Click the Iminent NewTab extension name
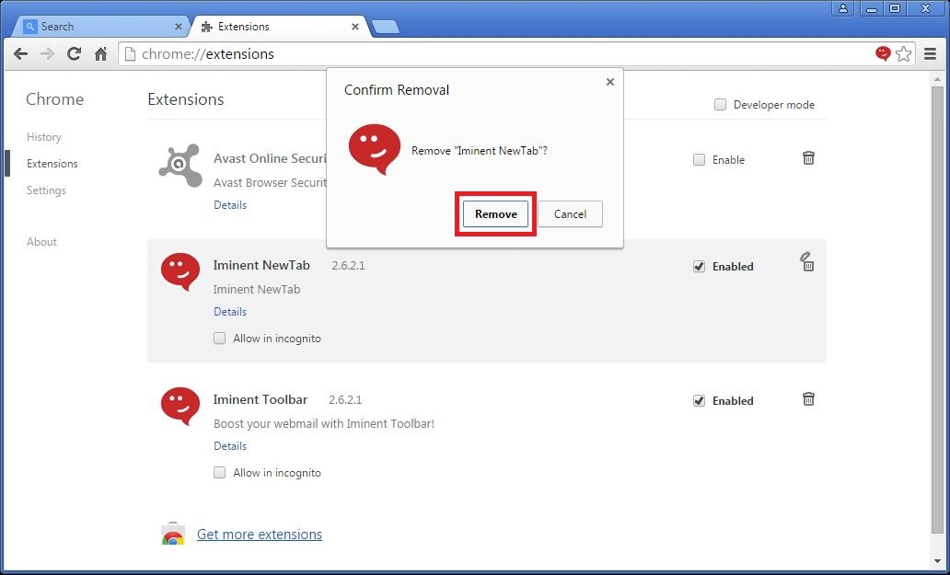950x575 pixels. pyautogui.click(x=261, y=265)
